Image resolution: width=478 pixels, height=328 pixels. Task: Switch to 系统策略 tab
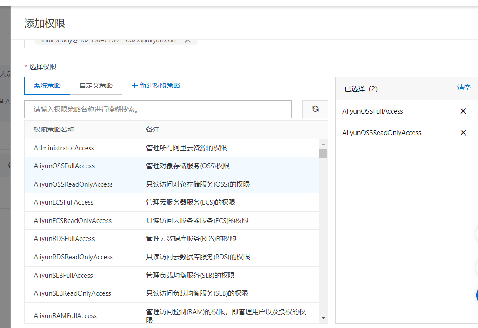[x=47, y=86]
